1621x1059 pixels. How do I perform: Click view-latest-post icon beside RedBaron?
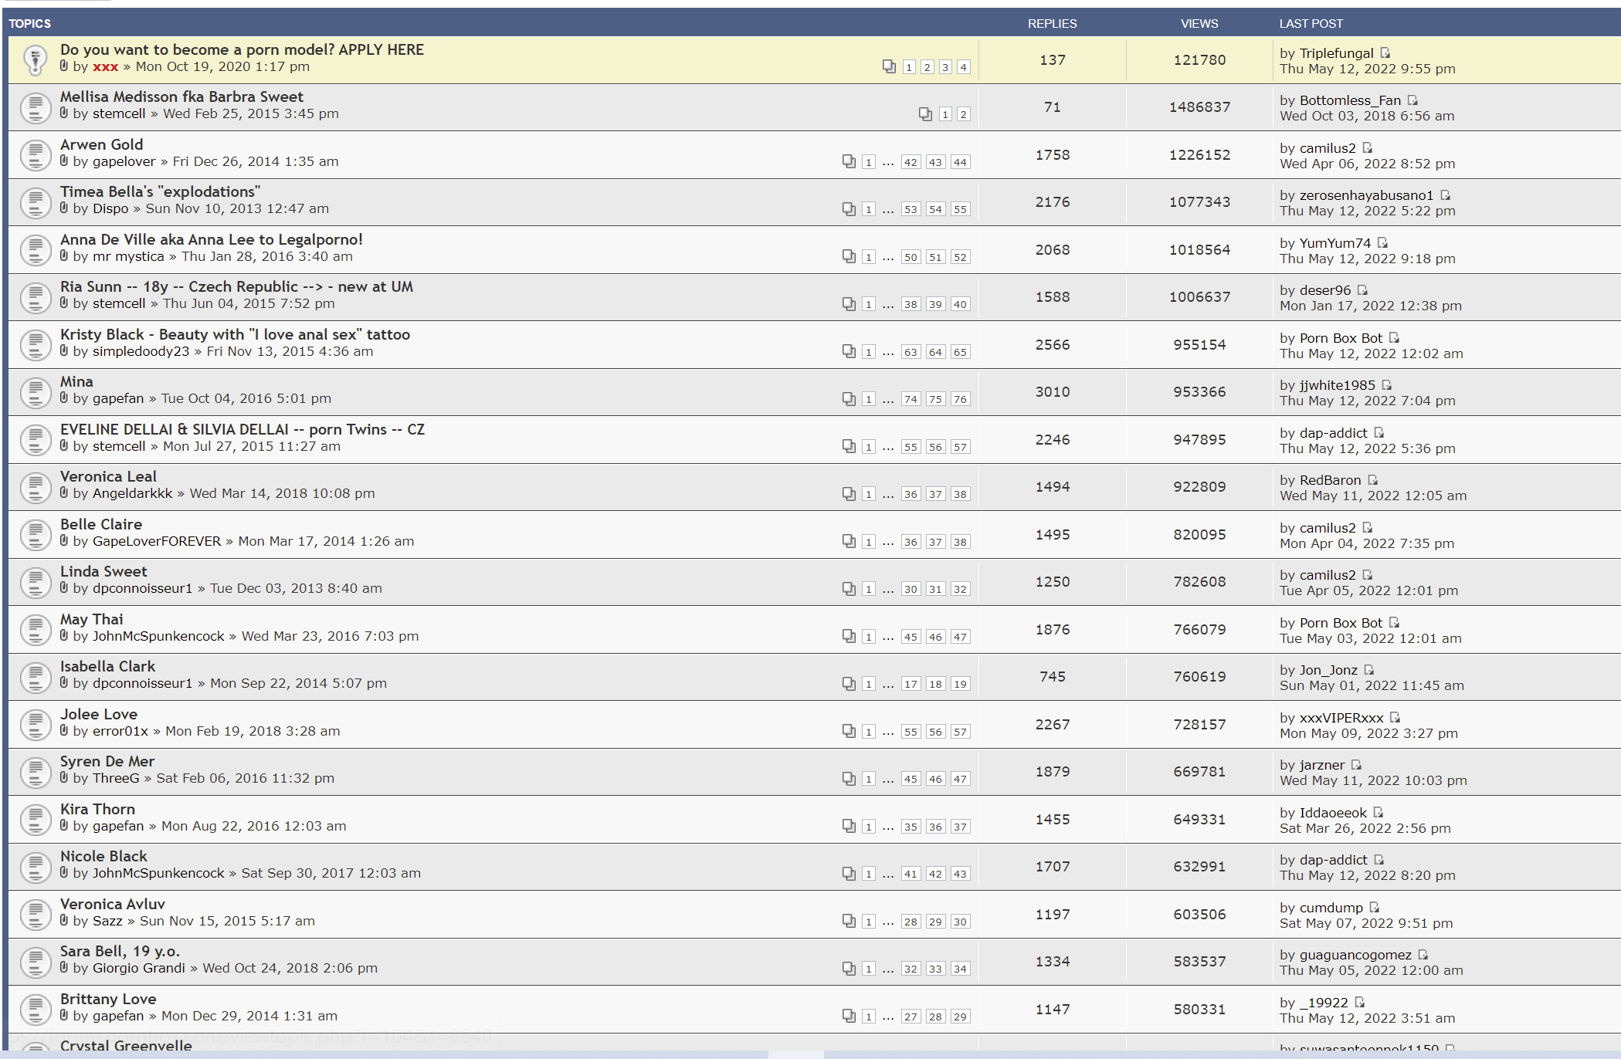[x=1373, y=480]
